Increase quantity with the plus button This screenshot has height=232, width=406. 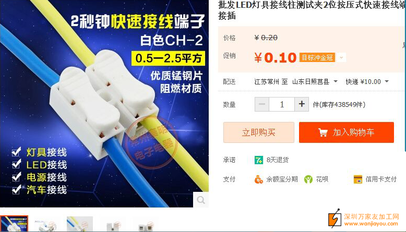pos(302,104)
